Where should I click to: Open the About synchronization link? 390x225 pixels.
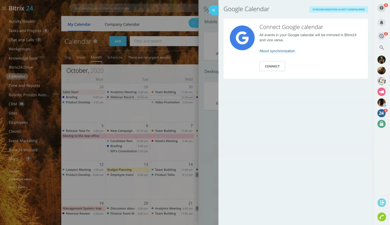pyautogui.click(x=277, y=51)
